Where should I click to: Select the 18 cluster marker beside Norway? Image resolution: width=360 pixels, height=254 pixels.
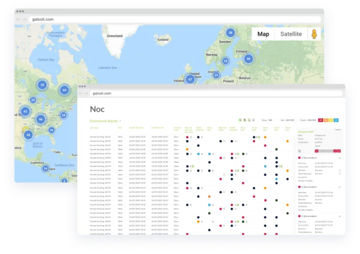225,61
